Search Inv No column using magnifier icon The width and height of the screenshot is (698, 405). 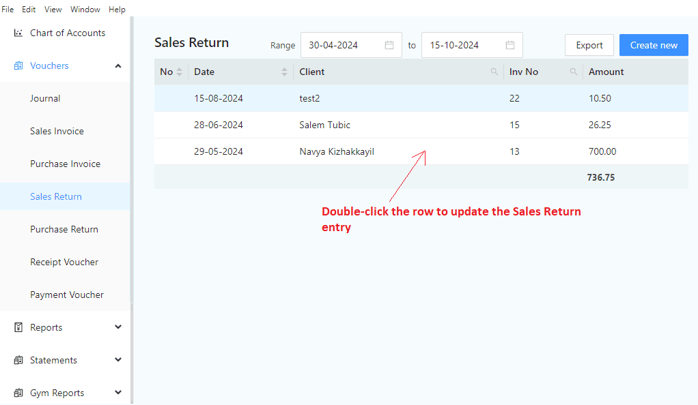[574, 72]
